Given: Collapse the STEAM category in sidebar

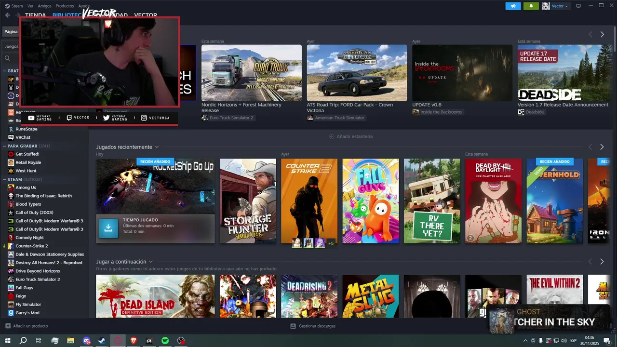Looking at the screenshot, I should (x=4, y=179).
